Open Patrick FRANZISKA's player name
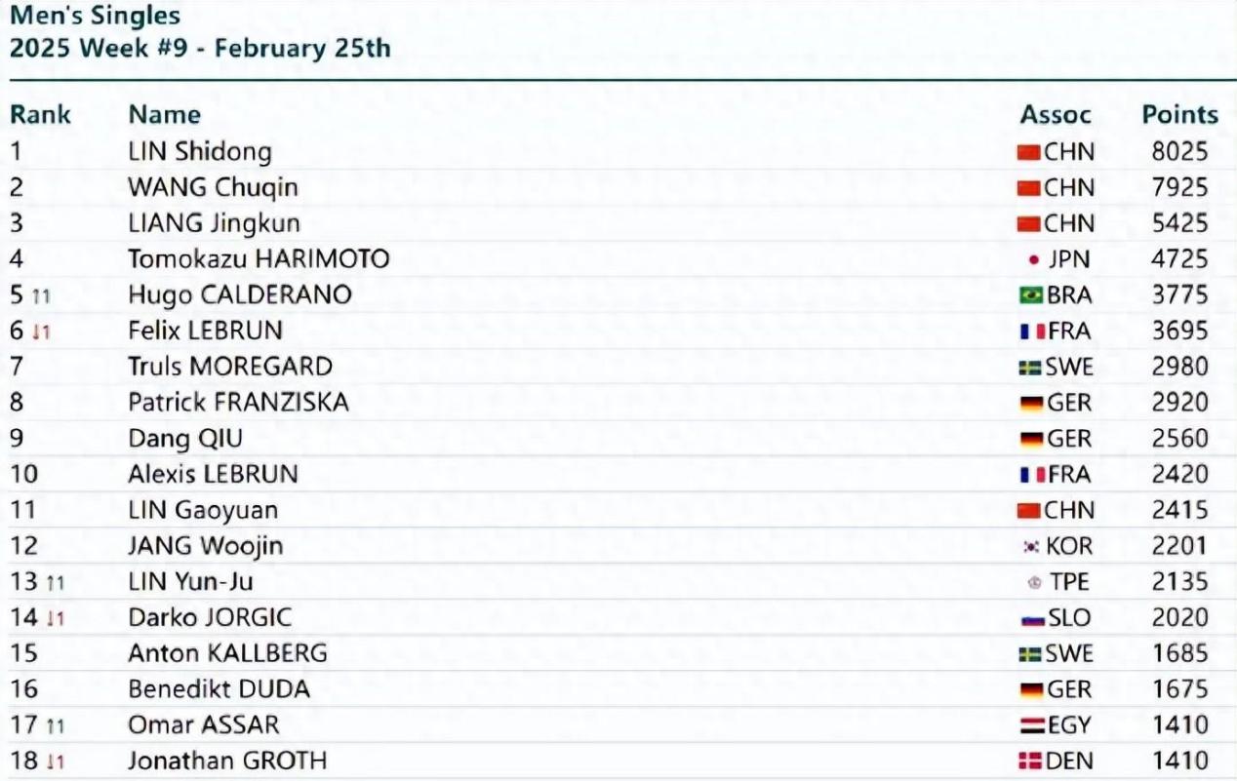 click(238, 403)
